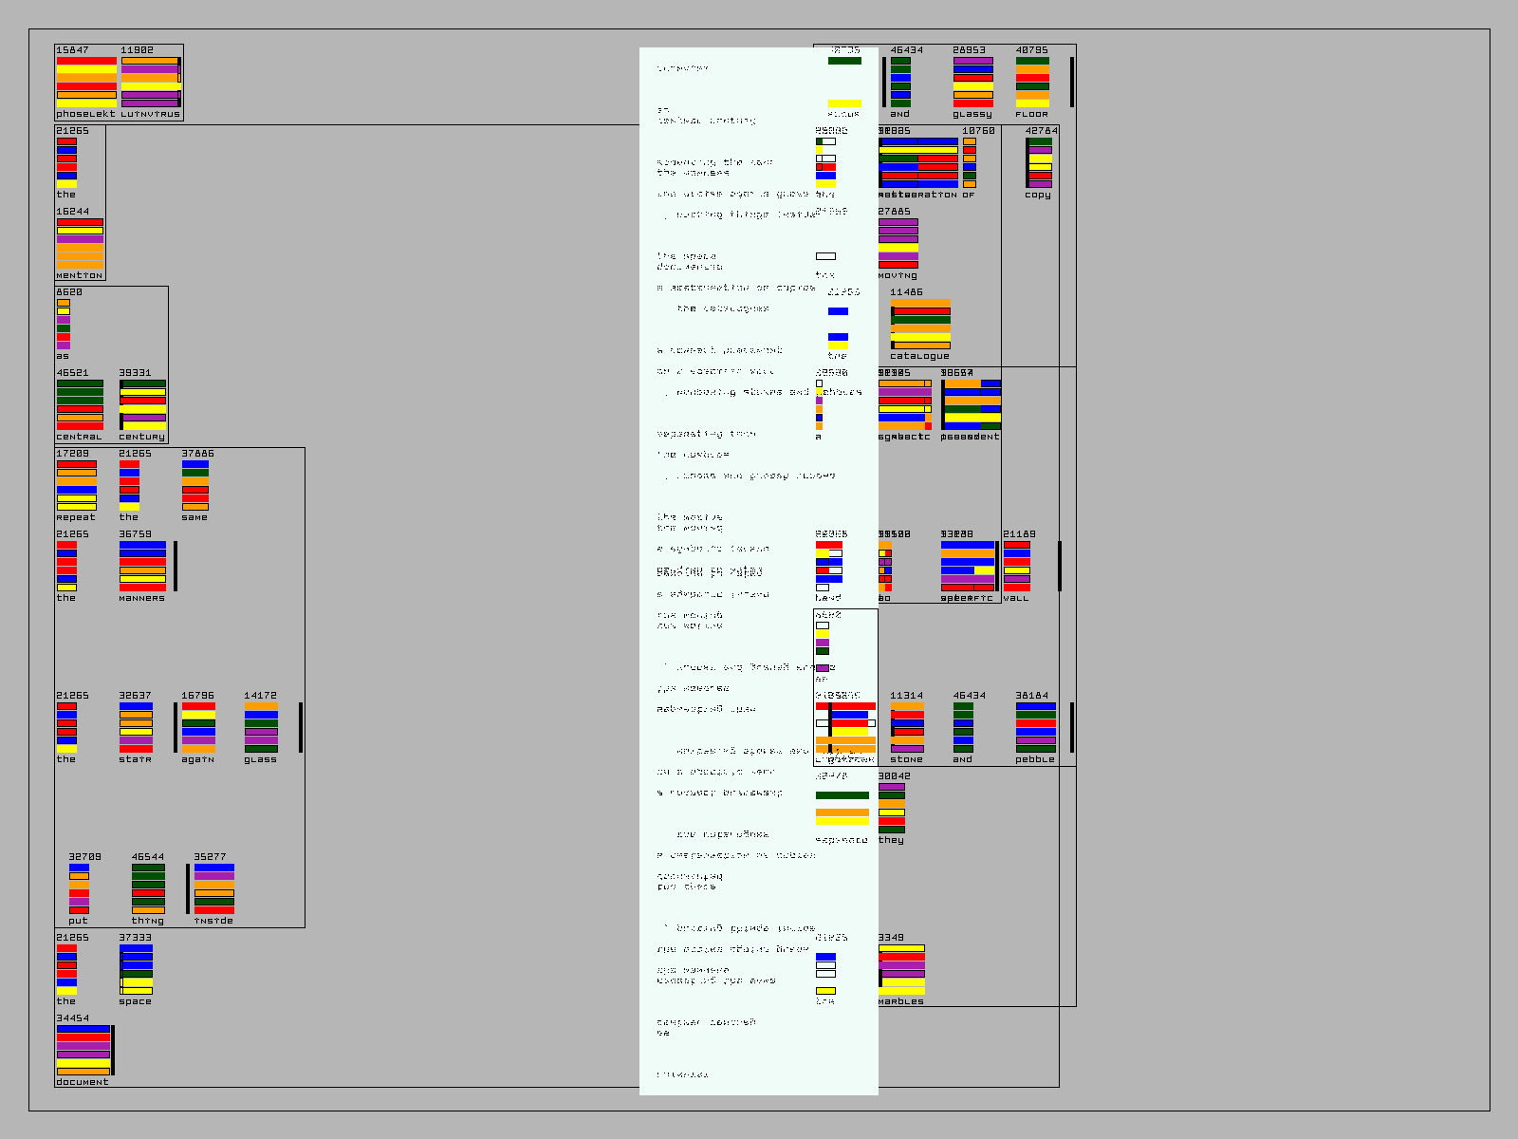Viewport: 1518px width, 1139px height.
Task: Click the 'copy' word label
Action: coord(1038,195)
